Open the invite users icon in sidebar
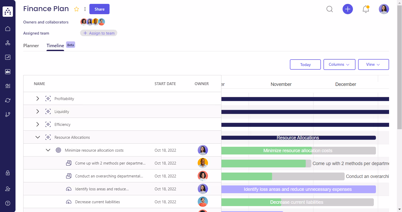The image size is (402, 212). click(7, 189)
